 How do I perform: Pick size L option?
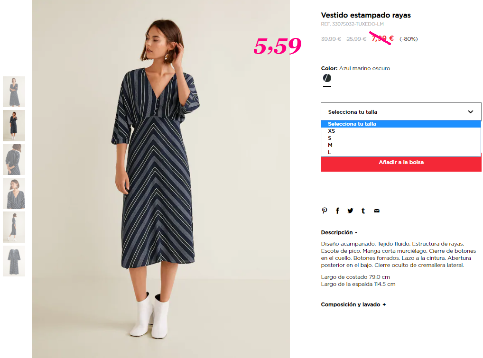[x=401, y=152]
